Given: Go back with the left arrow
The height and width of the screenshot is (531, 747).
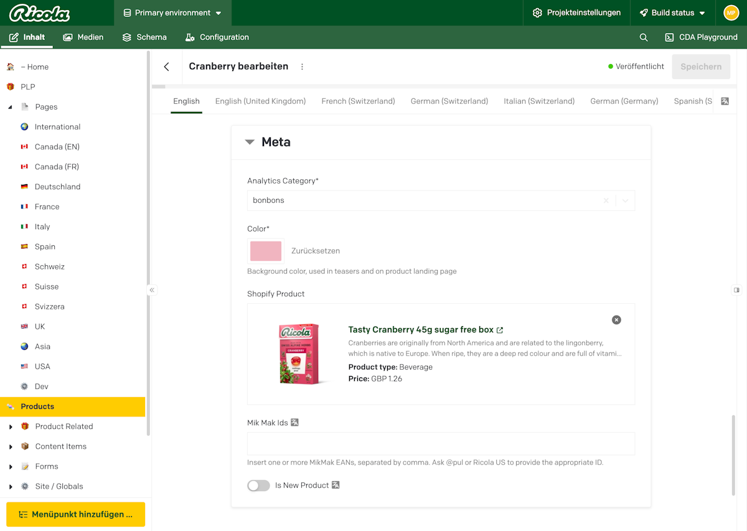Looking at the screenshot, I should click(166, 67).
